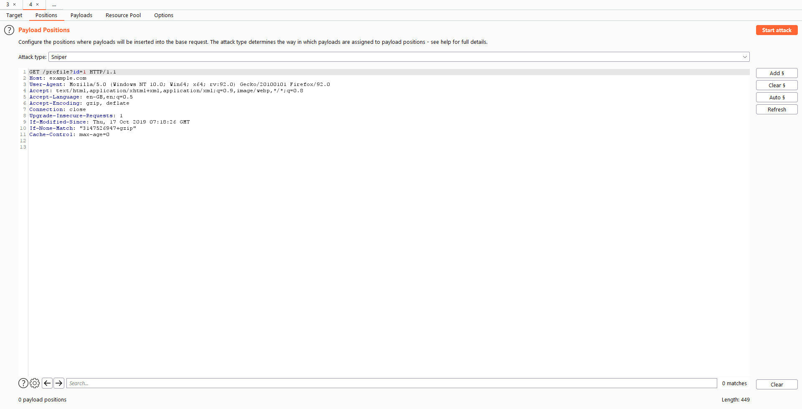Viewport: 802px width, 409px height.
Task: Close attack tab 3
Action: (15, 5)
